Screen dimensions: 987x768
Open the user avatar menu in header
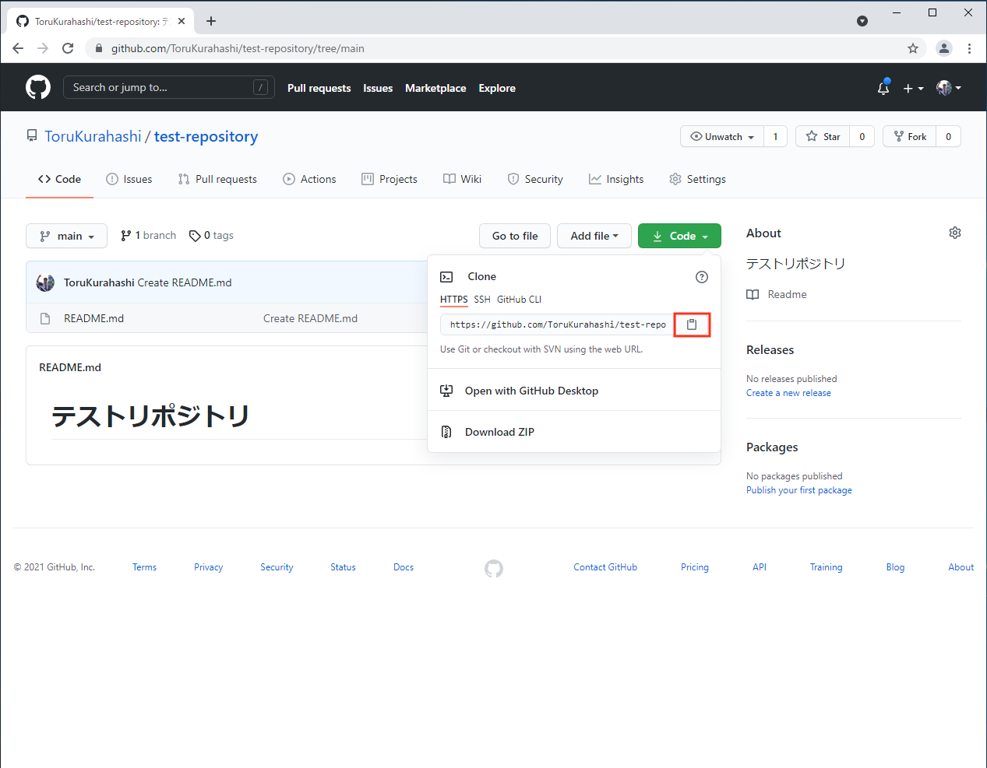click(948, 88)
